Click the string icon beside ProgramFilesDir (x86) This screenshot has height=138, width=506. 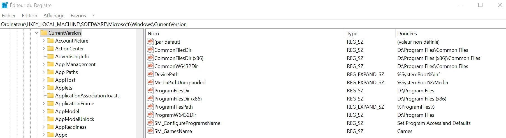click(150, 98)
